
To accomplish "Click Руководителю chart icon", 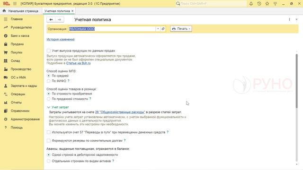I will [6, 27].
